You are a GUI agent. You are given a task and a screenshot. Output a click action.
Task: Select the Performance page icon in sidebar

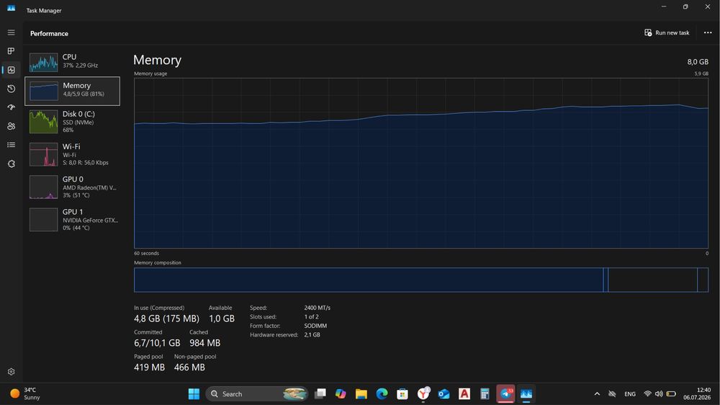pyautogui.click(x=11, y=70)
